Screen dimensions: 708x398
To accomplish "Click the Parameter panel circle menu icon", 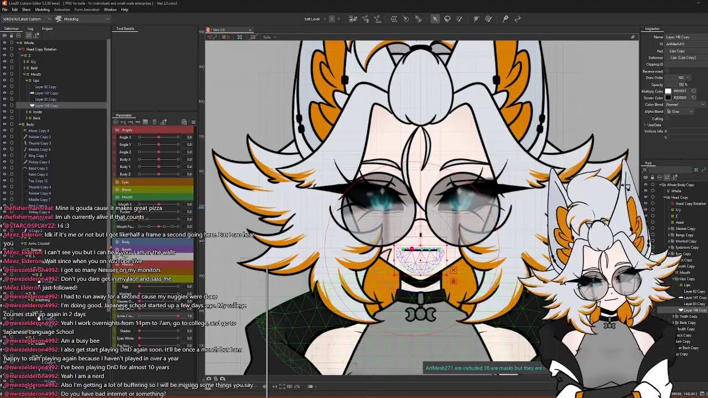I will coord(116,122).
